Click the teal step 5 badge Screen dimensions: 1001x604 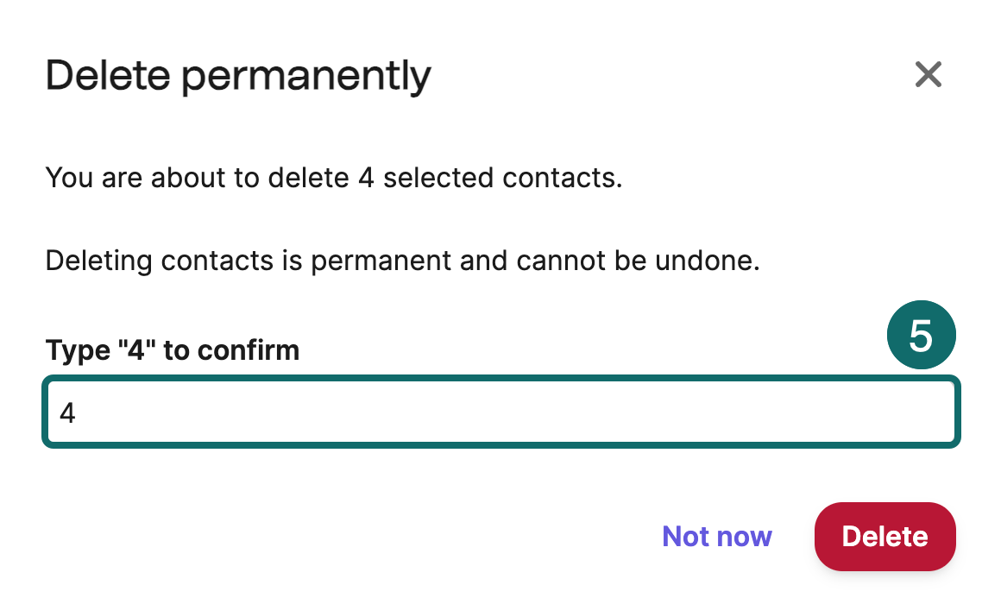pos(921,337)
